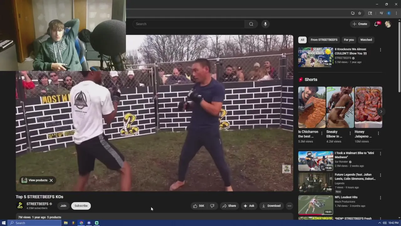Click the taskbar clock 10:42 PM
This screenshot has height=226, width=401.
point(393,223)
